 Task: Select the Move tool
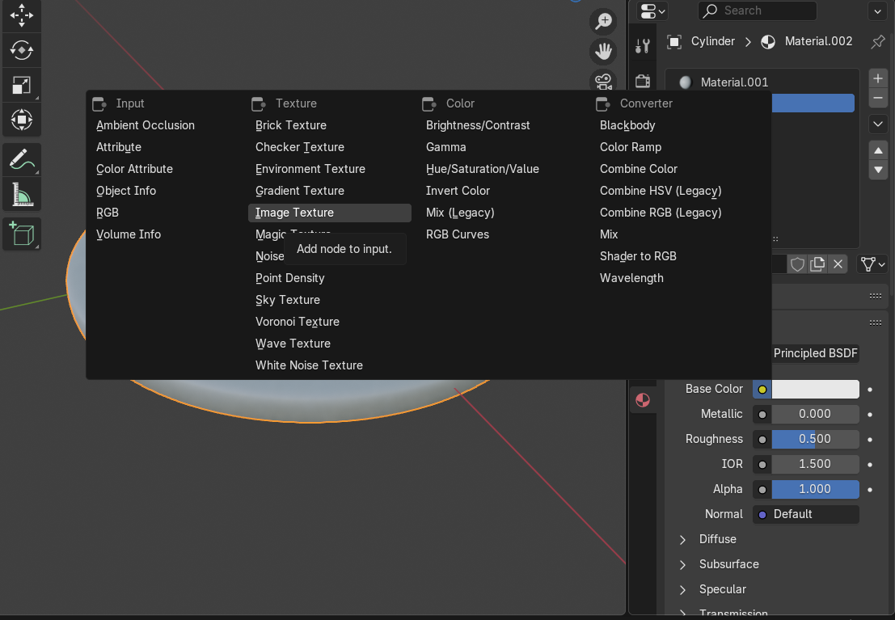click(21, 15)
